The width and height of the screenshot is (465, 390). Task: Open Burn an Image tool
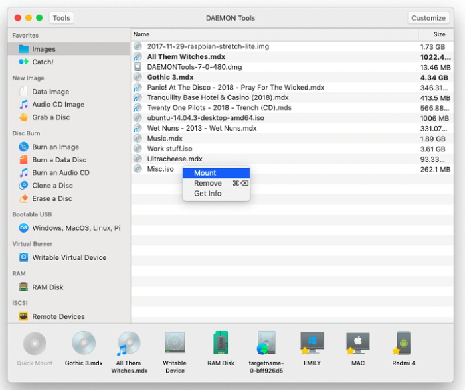click(x=55, y=147)
